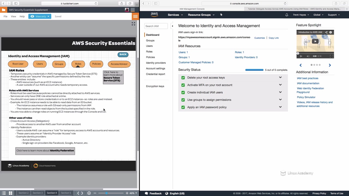This screenshot has width=349, height=196.
Task: Open the View only dropdown
Action: coord(40,16)
